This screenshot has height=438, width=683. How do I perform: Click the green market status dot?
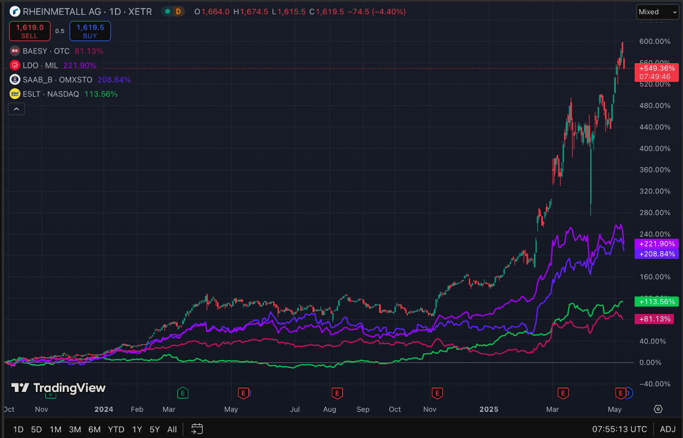[167, 11]
